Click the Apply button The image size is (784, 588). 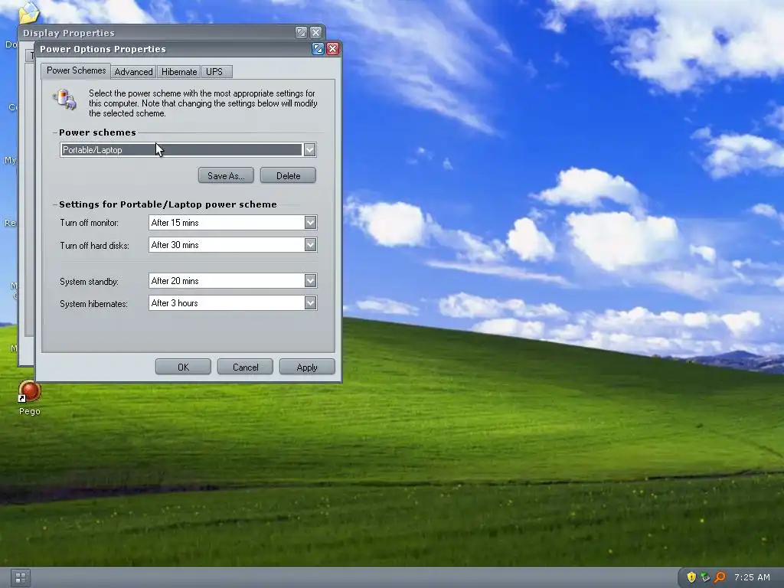[307, 367]
